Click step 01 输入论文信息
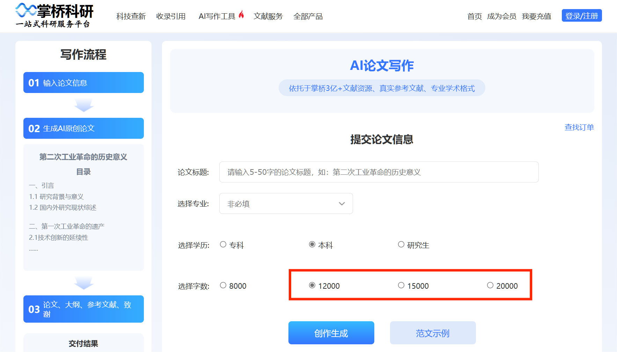This screenshot has height=352, width=617. tap(83, 82)
